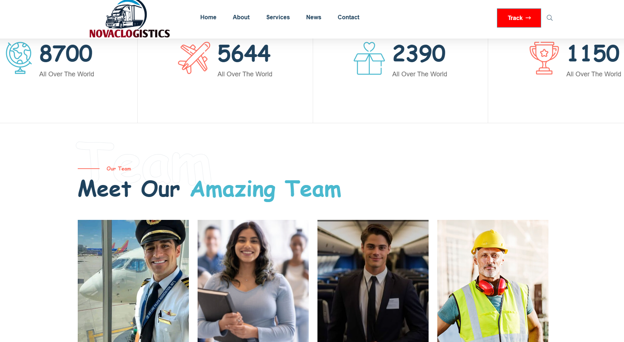Click the red Track button

click(519, 18)
